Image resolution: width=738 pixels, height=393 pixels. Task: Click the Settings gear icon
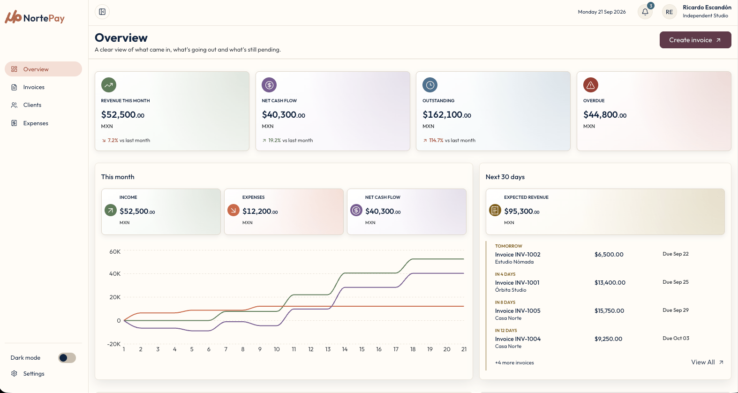(x=14, y=374)
